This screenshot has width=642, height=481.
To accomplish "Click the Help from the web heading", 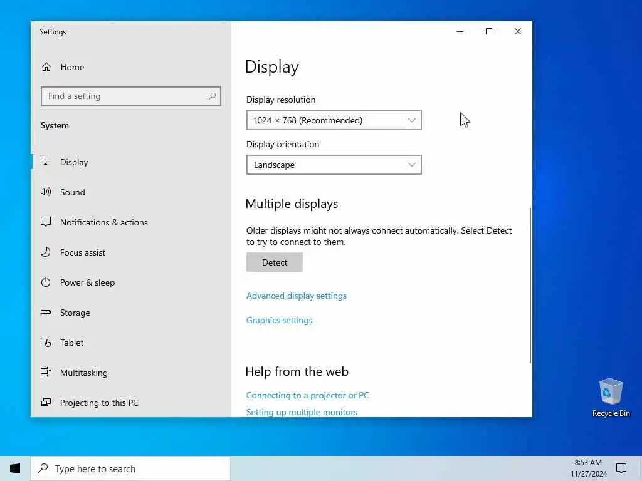I will point(297,371).
